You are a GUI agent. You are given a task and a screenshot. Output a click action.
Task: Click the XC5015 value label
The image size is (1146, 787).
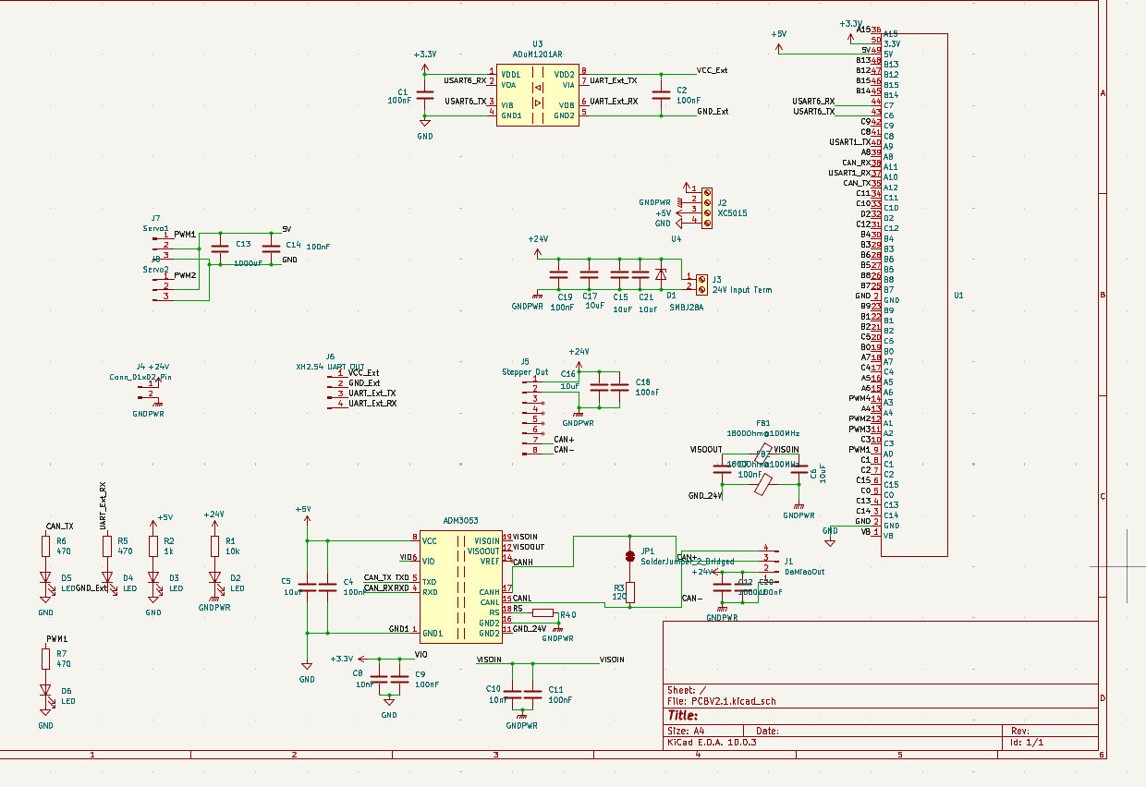(732, 212)
